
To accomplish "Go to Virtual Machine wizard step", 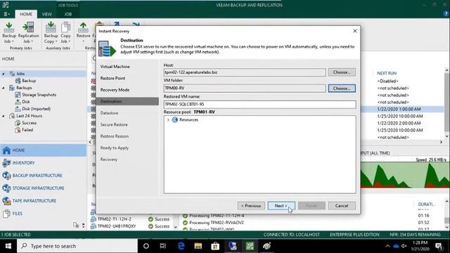I will (x=115, y=67).
